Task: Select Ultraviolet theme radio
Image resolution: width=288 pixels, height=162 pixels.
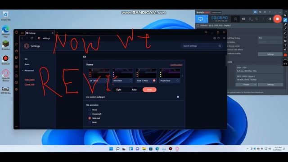Action: pos(130,81)
